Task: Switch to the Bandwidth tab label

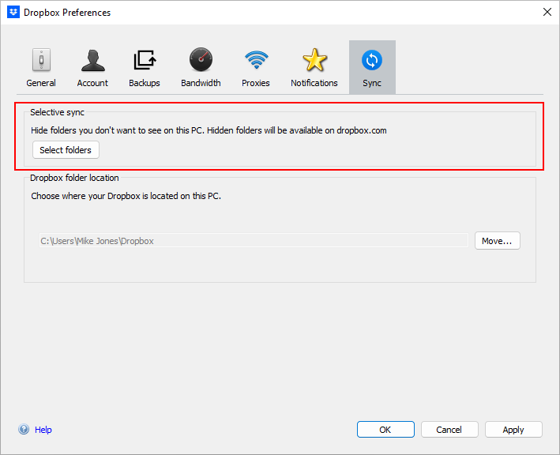Action: pos(201,83)
